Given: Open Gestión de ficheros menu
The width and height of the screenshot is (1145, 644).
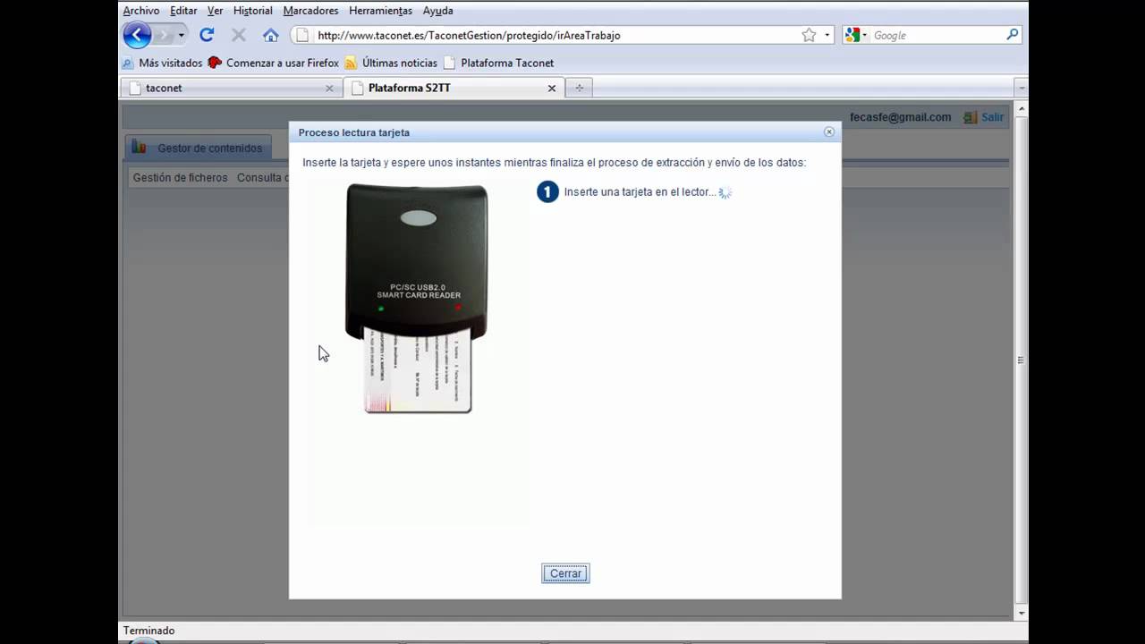Looking at the screenshot, I should [180, 177].
